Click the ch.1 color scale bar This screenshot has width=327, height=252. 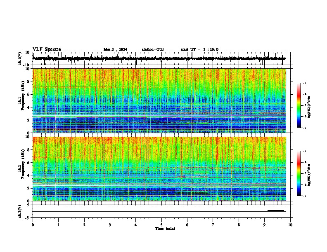299,105
